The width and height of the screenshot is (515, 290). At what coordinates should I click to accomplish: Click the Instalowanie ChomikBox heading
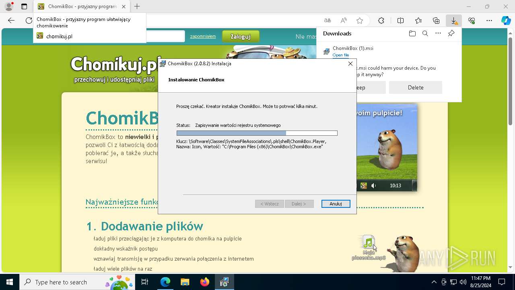tap(196, 80)
